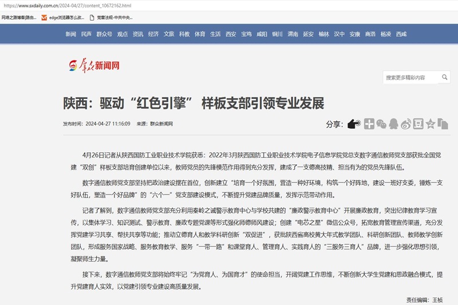Go to the 群众号 section
This screenshot has height=305, width=458.
tap(104, 34)
